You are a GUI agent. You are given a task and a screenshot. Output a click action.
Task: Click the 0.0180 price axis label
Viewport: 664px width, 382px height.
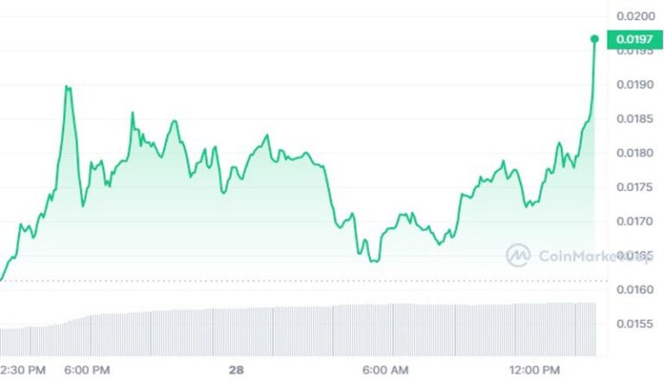point(635,153)
